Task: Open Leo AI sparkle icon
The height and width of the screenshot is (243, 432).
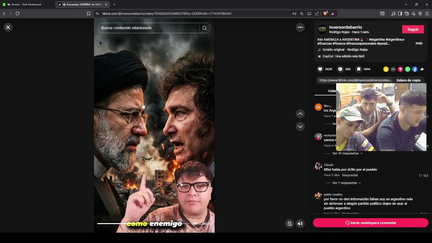Action: (x=413, y=13)
